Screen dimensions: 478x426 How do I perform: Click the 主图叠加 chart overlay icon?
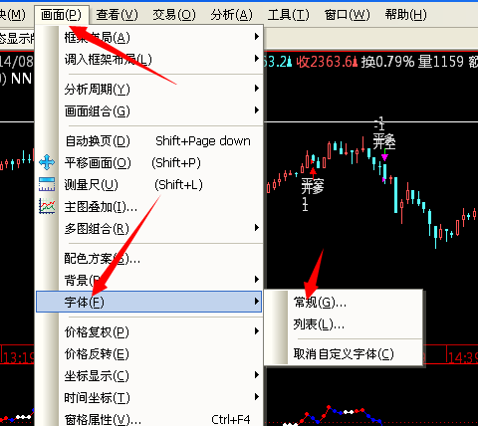(47, 206)
